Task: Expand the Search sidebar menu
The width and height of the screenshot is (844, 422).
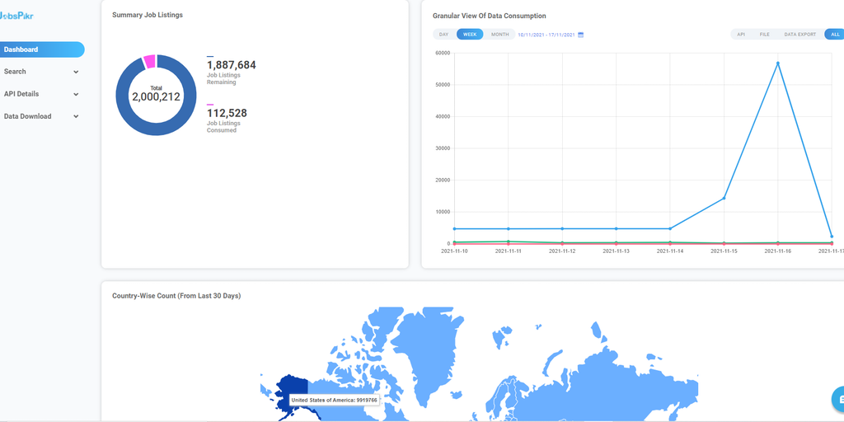Action: click(41, 72)
